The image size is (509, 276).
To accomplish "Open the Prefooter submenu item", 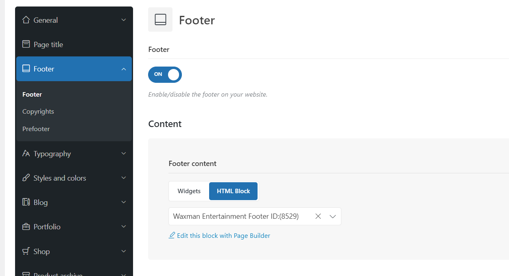I will click(36, 129).
